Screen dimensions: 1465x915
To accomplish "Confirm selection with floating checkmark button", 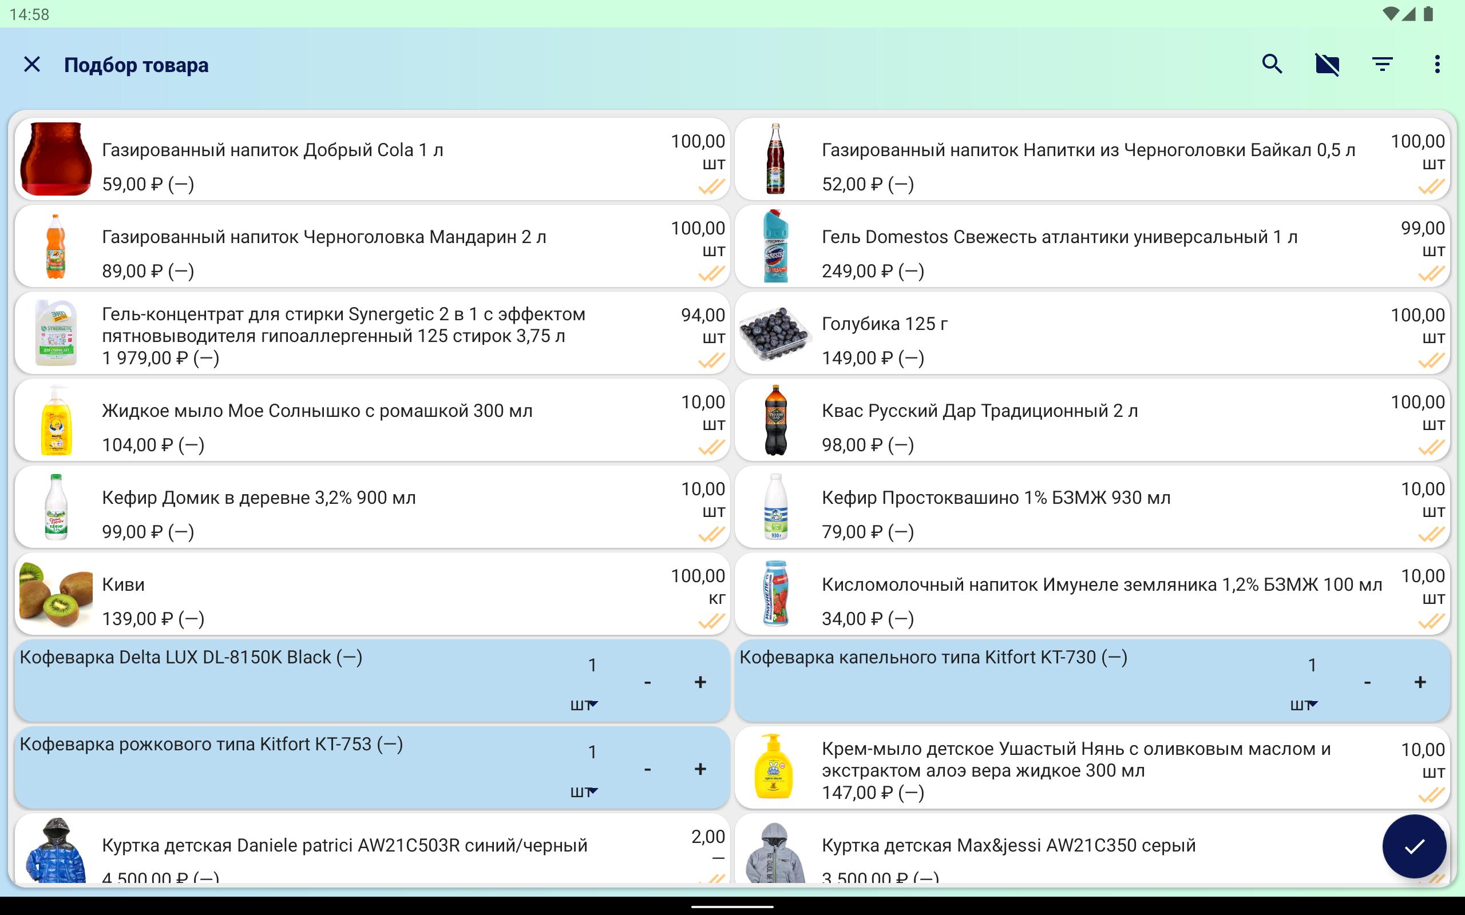I will pyautogui.click(x=1414, y=846).
